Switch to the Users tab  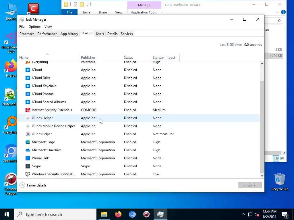(x=100, y=34)
